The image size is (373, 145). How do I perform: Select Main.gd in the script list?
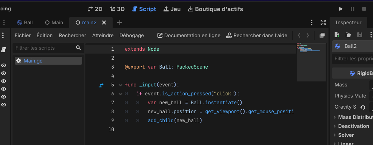(48, 61)
